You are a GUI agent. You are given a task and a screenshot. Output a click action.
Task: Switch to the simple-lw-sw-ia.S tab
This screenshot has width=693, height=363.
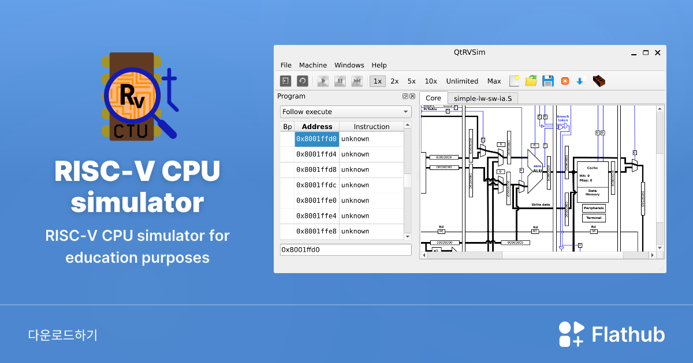point(482,98)
